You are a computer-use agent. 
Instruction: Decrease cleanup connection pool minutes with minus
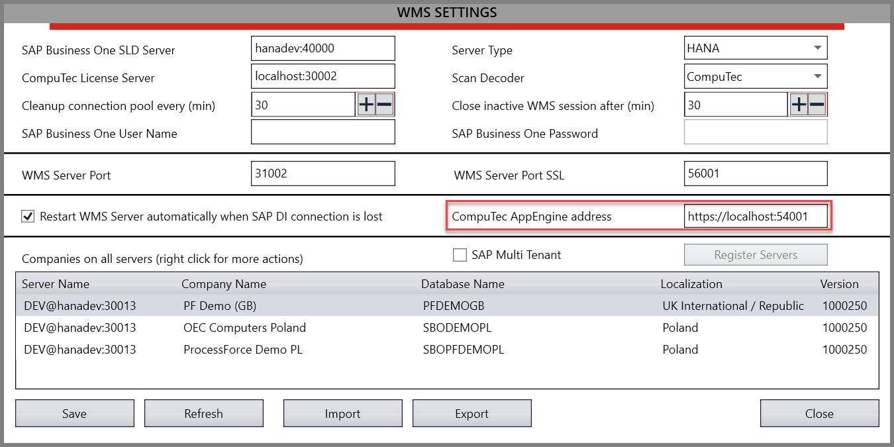click(384, 105)
